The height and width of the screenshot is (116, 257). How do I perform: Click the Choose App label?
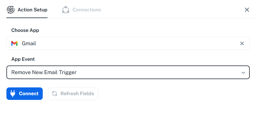[25, 30]
